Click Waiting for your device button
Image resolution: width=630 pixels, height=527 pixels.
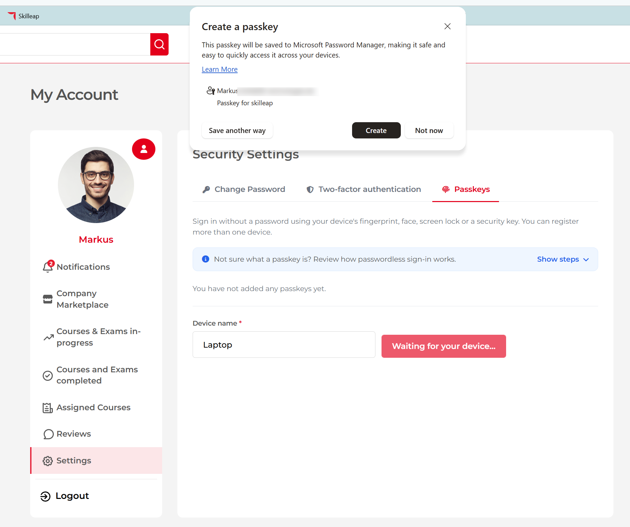[x=444, y=346]
